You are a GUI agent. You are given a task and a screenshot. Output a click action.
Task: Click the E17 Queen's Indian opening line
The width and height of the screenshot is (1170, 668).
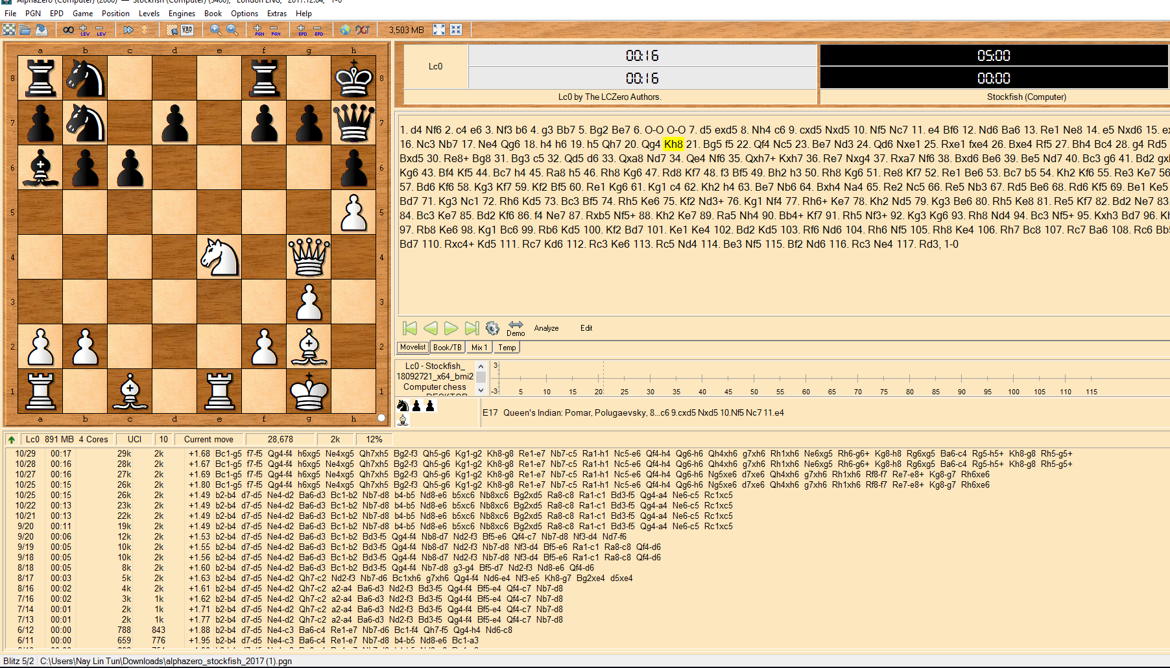point(633,412)
